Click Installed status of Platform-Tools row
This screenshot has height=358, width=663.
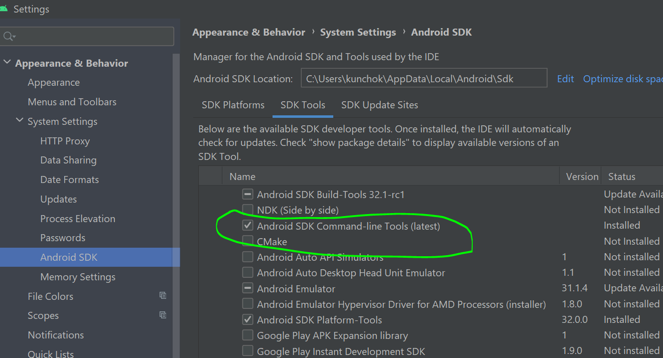622,319
